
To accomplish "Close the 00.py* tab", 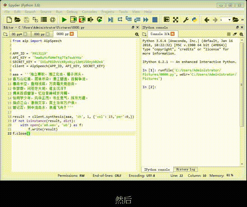I will click(x=25, y=34).
